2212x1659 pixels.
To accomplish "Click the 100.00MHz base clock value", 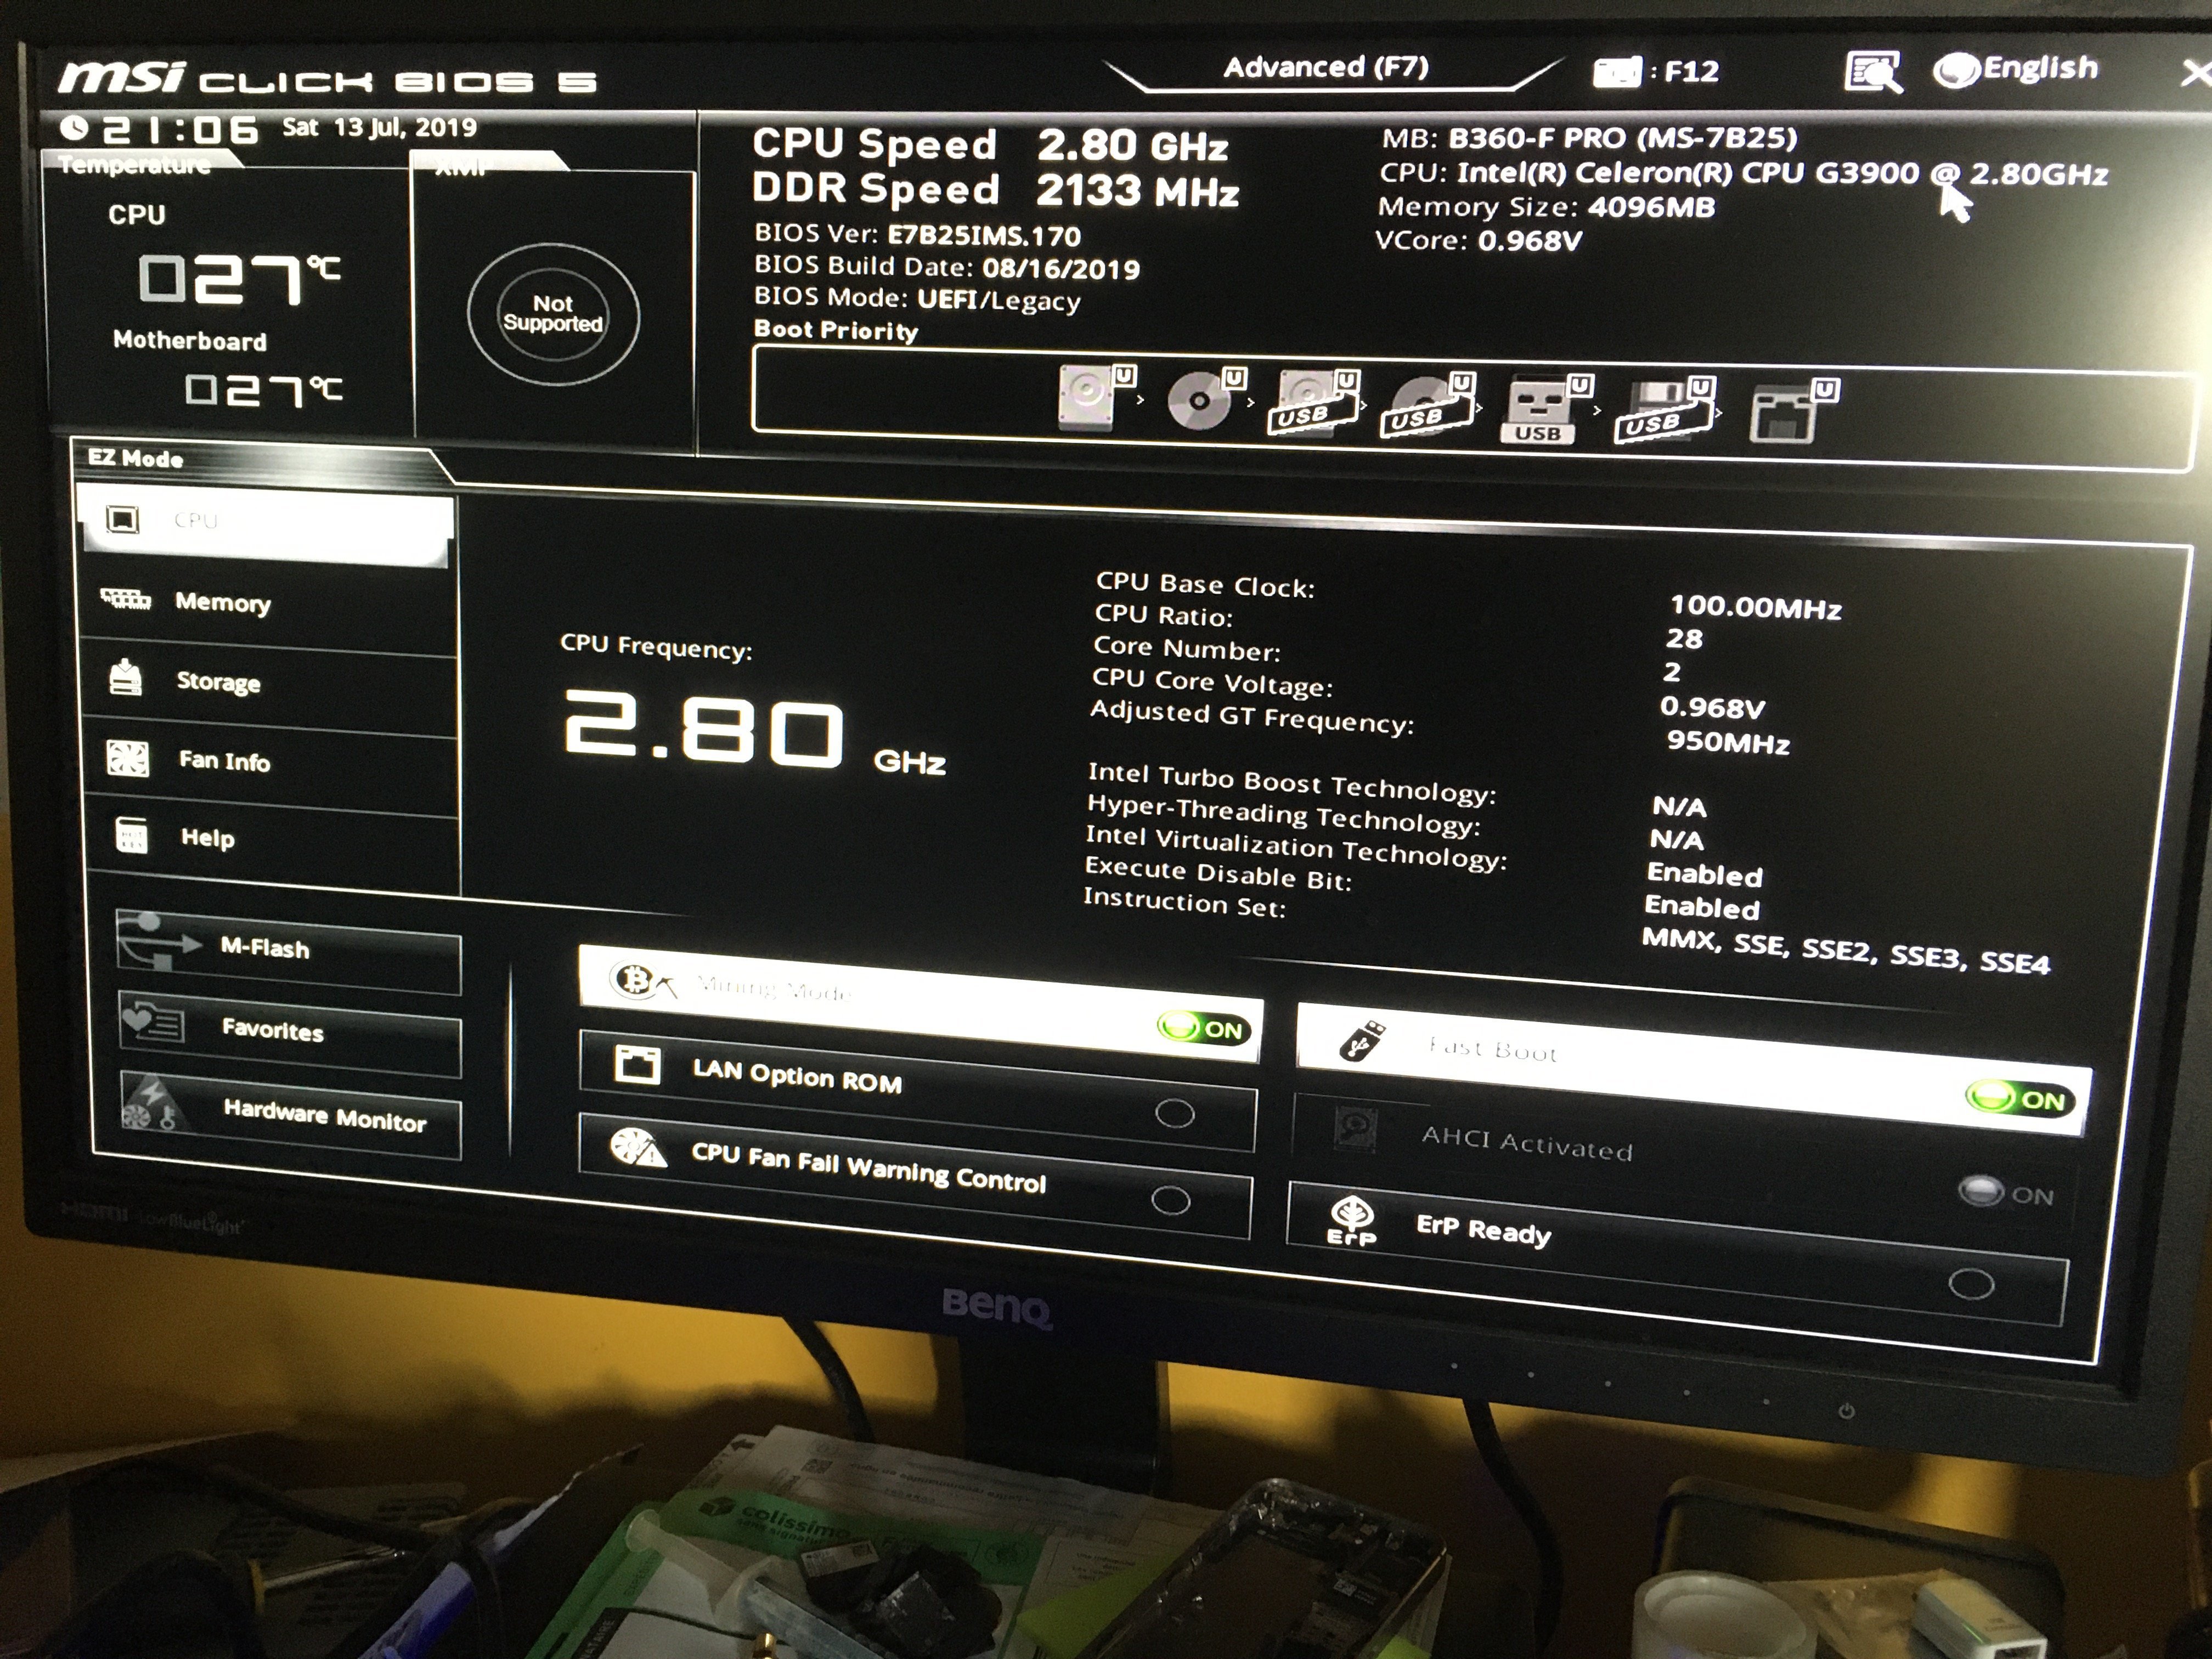I will click(x=1756, y=607).
